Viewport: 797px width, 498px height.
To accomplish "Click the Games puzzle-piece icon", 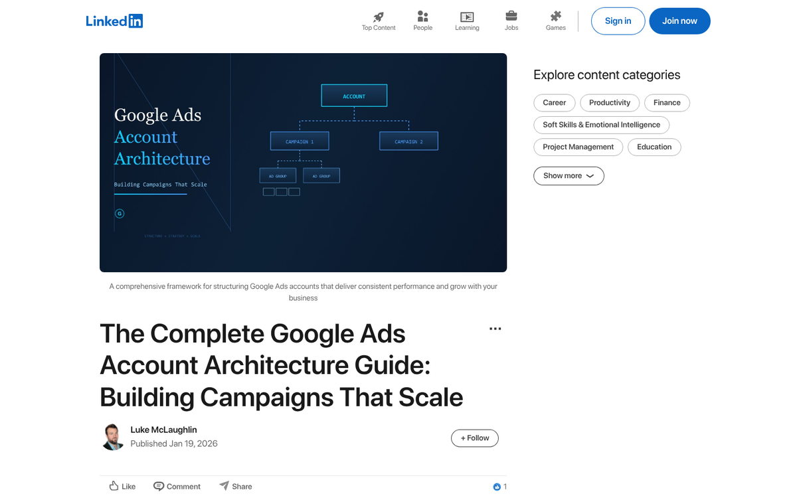I will 555,17.
